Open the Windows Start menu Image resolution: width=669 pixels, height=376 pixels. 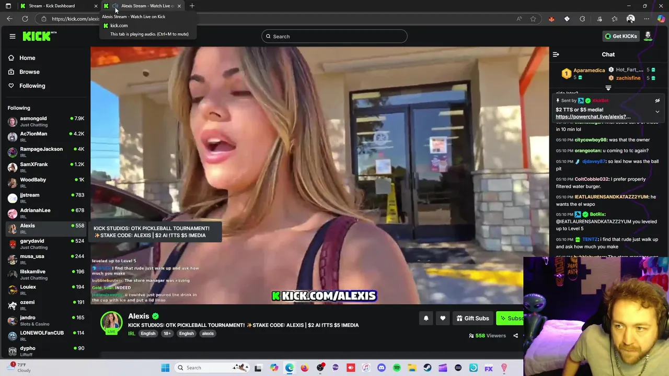pos(165,368)
